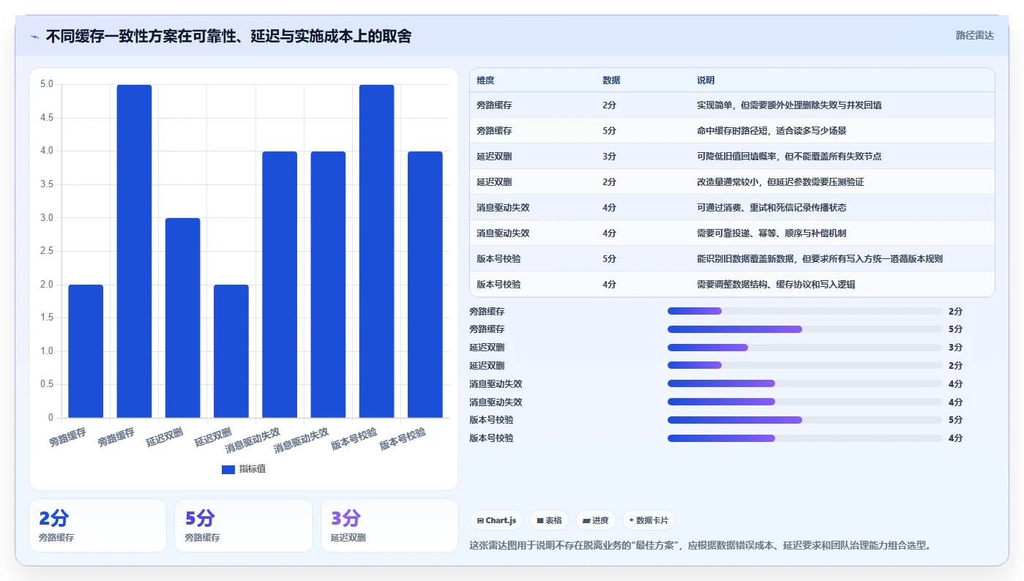1024x581 pixels.
Task: Click the y-axis label 2.5
Action: tap(47, 251)
